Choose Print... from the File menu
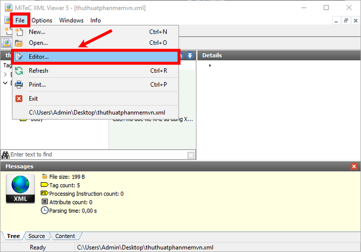This screenshot has height=252, width=361. coord(95,85)
